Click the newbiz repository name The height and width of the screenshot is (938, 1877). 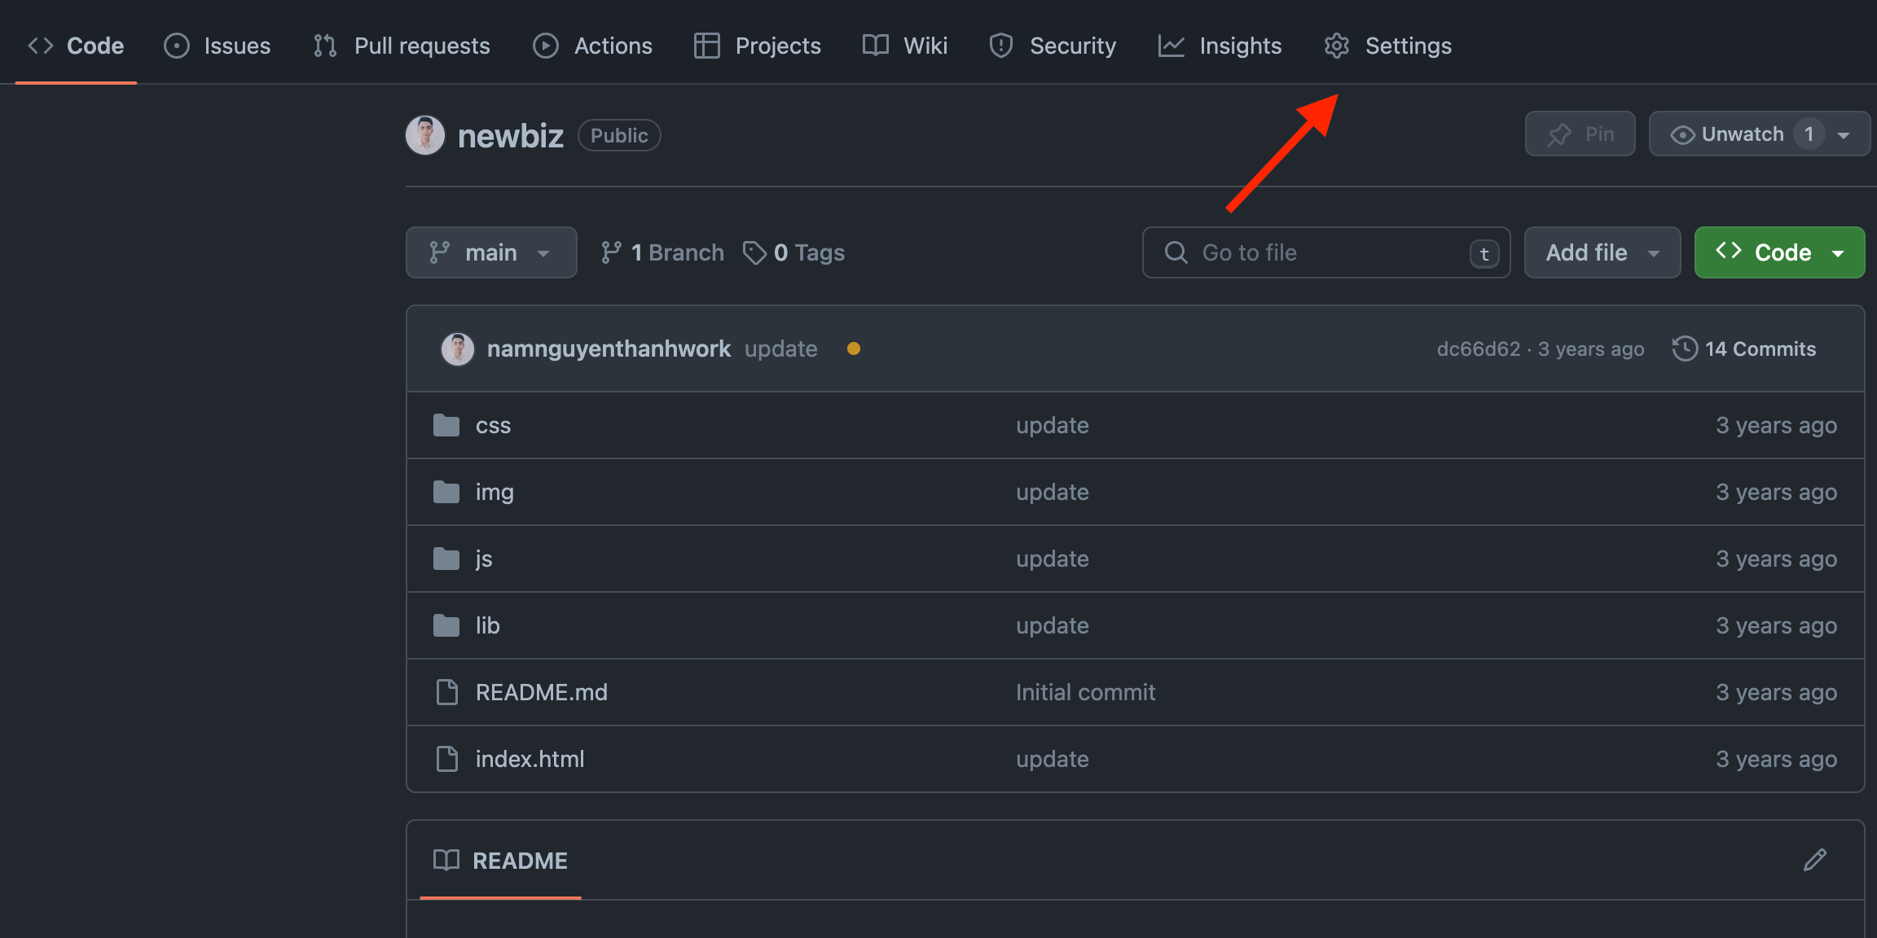tap(511, 136)
